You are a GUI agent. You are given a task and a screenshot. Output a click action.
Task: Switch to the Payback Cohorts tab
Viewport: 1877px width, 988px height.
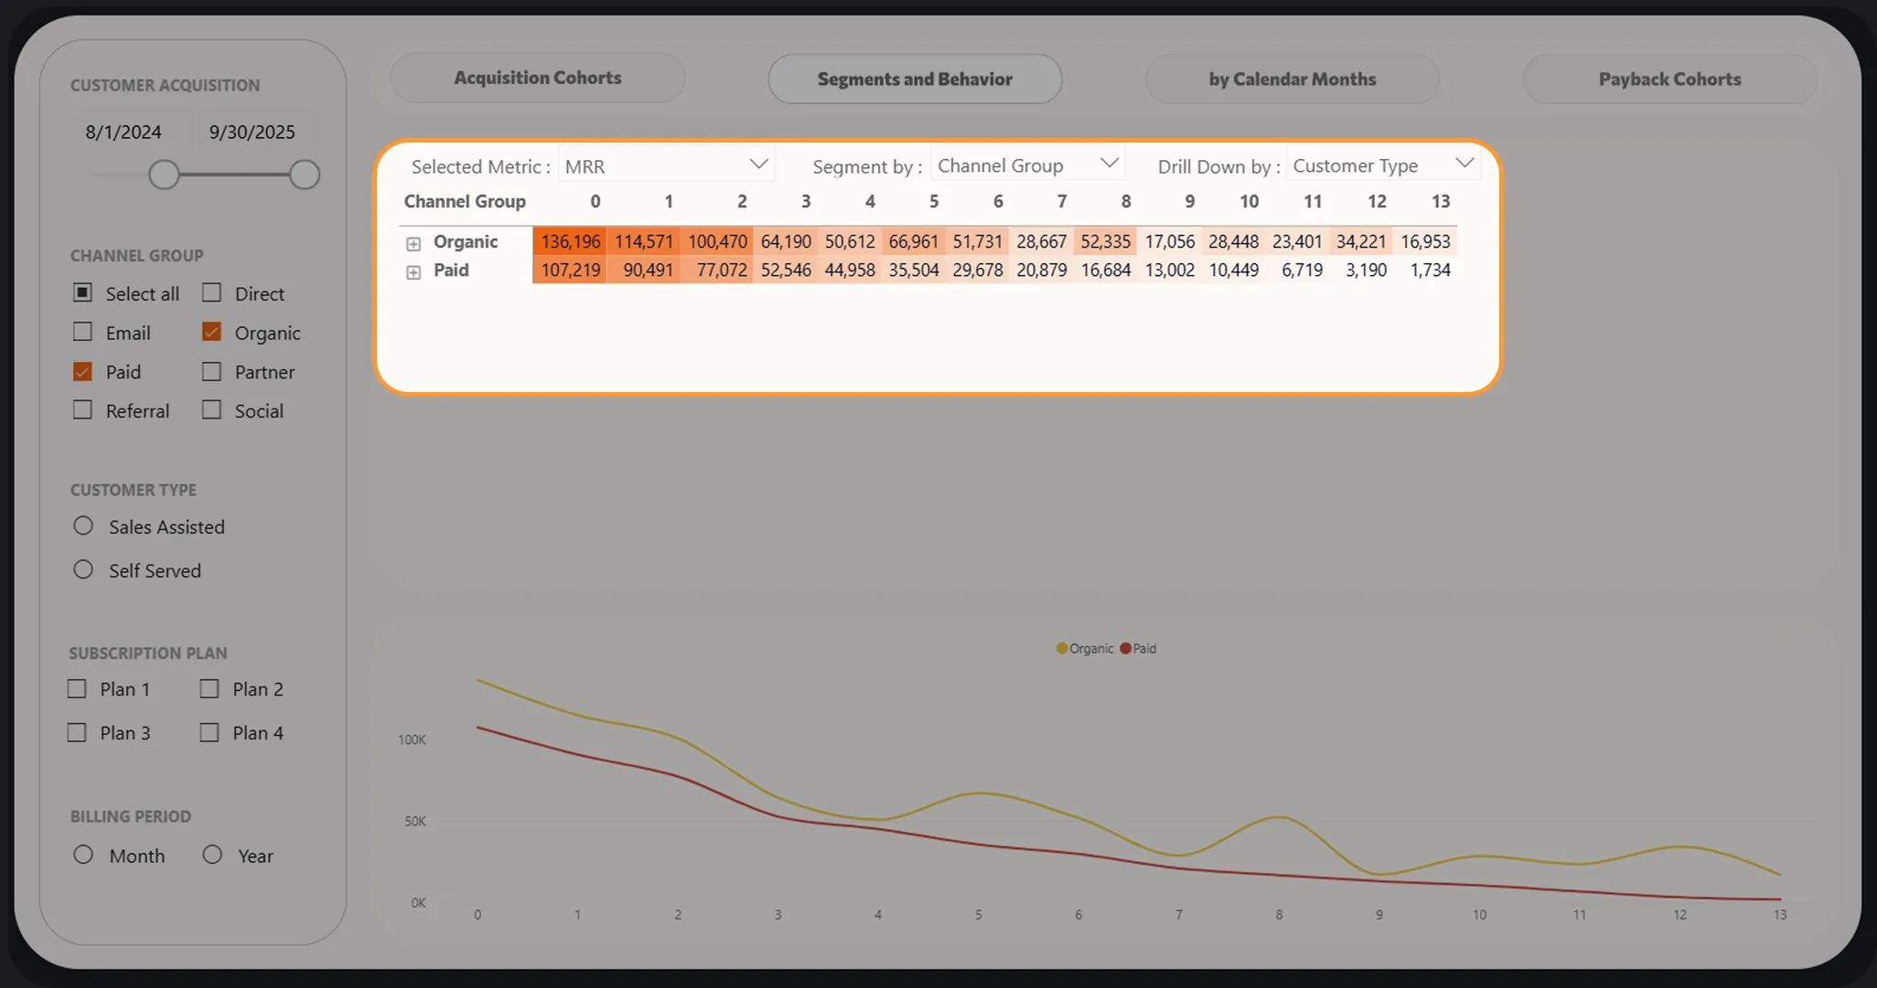coord(1669,79)
